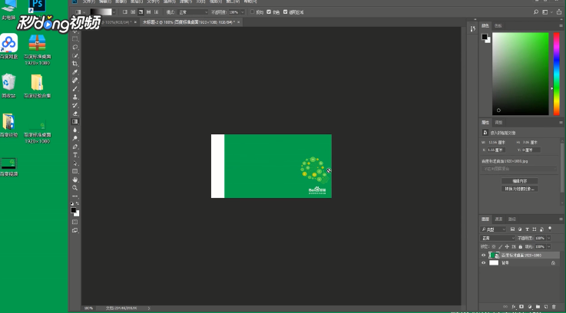Select the Crop tool

[x=75, y=64]
